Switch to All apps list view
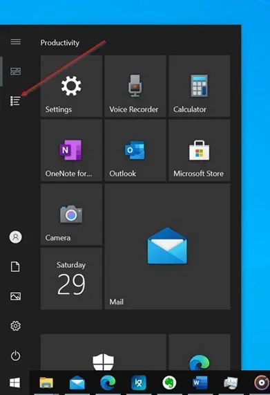270x395 pixels. (x=16, y=101)
